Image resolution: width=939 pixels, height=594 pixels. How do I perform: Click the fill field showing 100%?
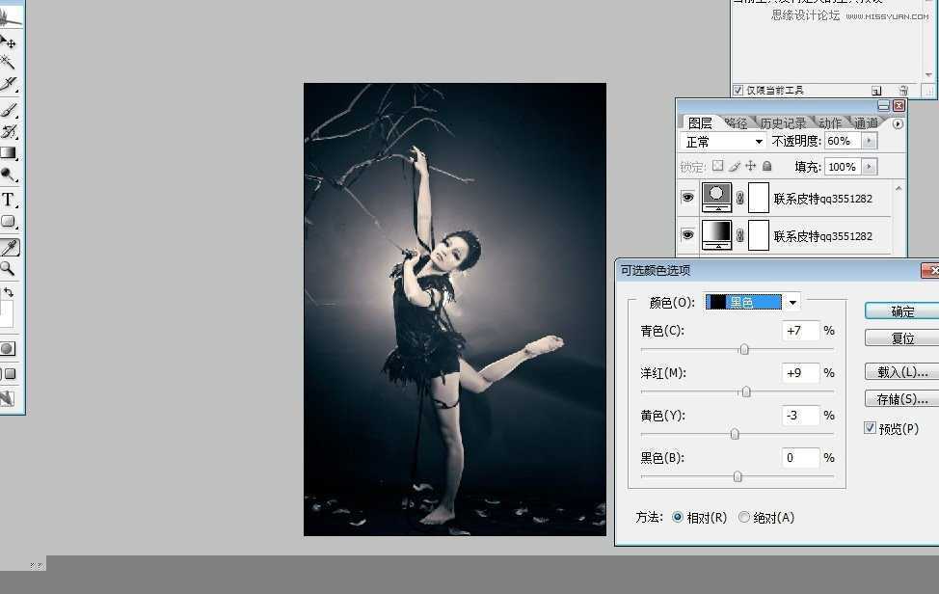[844, 167]
